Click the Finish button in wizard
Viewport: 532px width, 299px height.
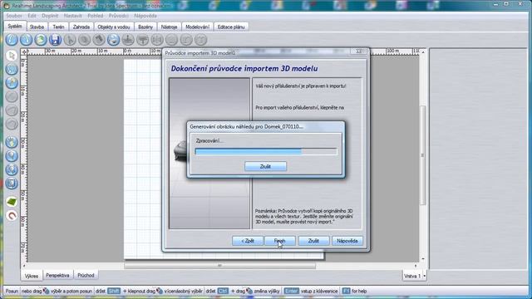(280, 241)
